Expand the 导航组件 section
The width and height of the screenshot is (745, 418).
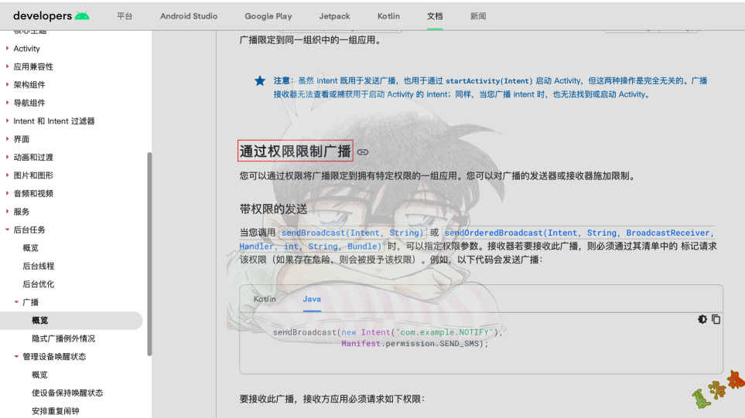point(7,103)
